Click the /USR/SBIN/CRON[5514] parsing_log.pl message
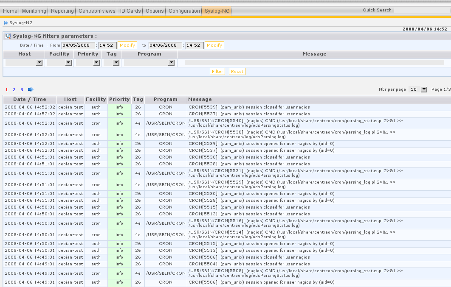Image resolution: width=451 pixels, height=287 pixels. pos(292,234)
